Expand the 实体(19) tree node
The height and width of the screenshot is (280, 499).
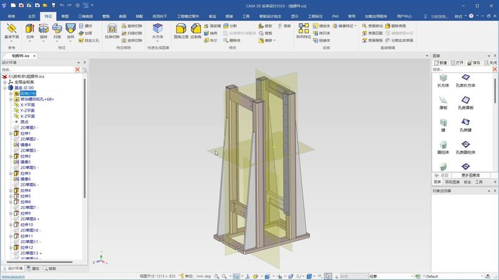pos(11,94)
